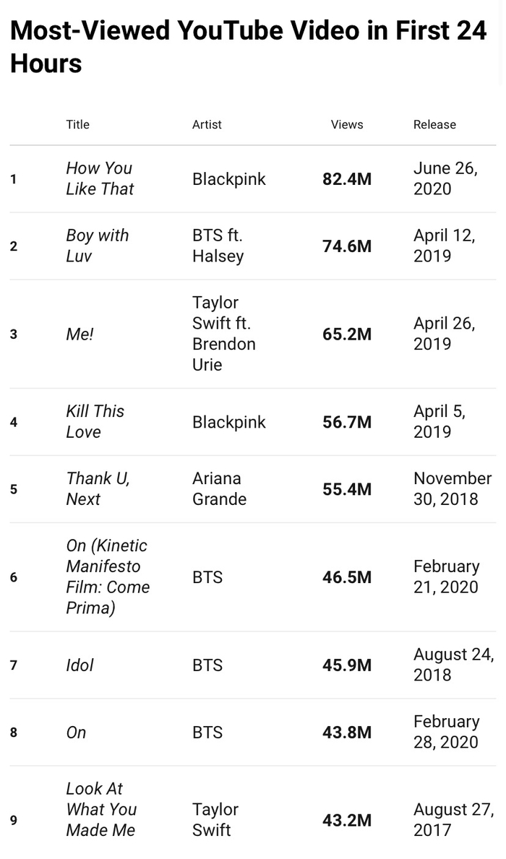
Task: Open the "Thank U, Next" title
Action: [x=98, y=488]
